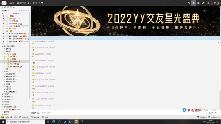Click the Windows taskbar search box
The image size is (221, 124).
(25, 122)
